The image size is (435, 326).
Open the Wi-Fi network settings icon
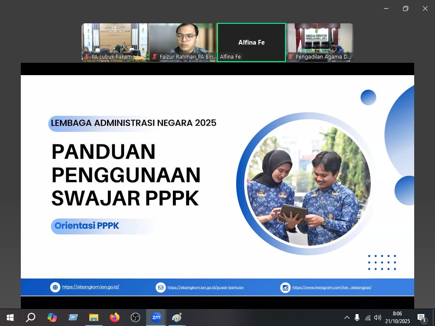(x=367, y=318)
